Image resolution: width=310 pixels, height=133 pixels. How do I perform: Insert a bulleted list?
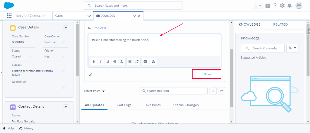(x=130, y=62)
